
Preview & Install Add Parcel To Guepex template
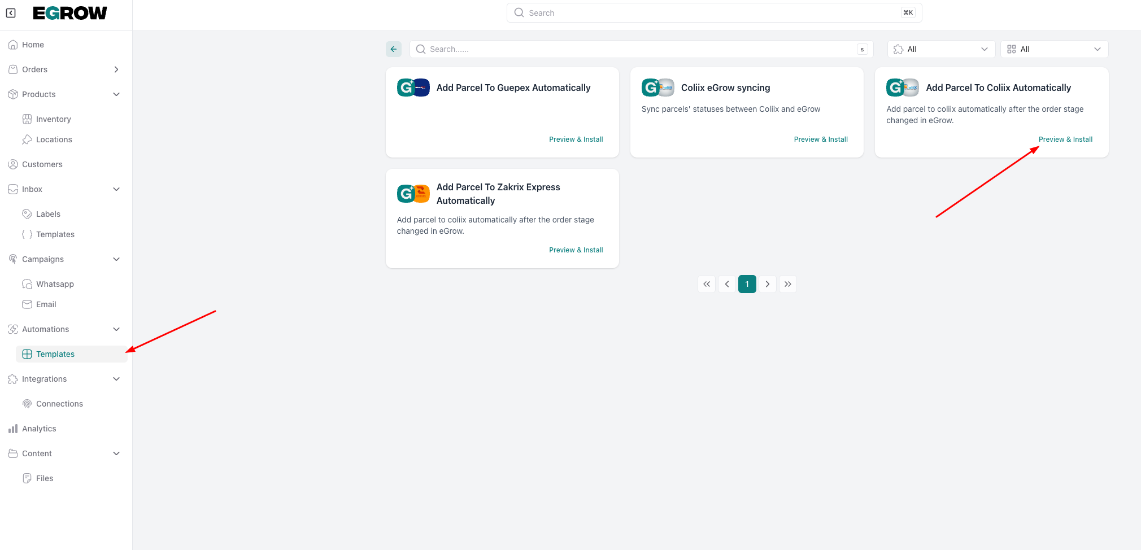[576, 139]
